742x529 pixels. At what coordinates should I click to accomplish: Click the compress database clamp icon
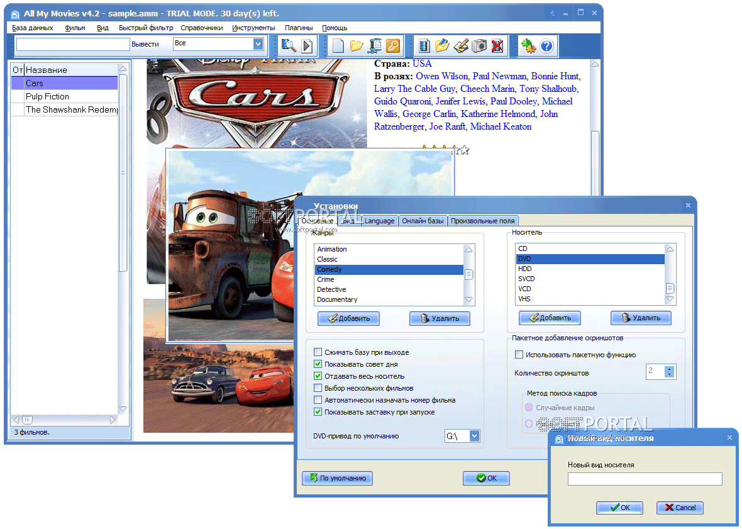click(x=375, y=46)
